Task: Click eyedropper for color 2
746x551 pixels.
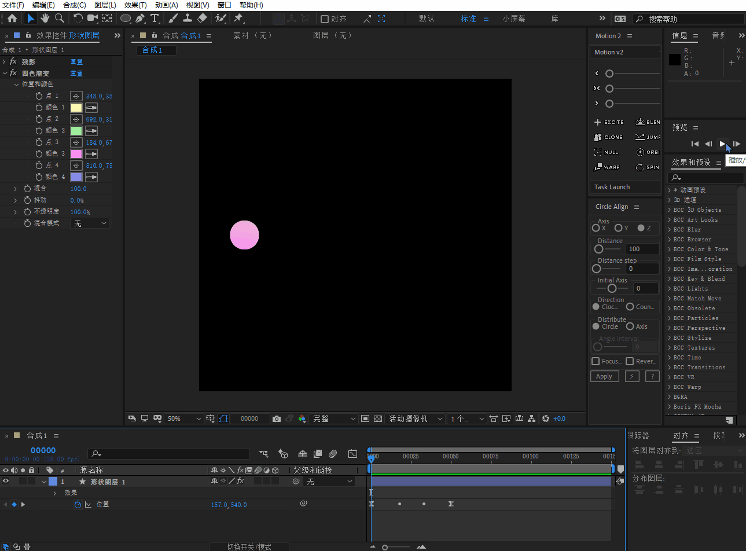Action: point(91,131)
